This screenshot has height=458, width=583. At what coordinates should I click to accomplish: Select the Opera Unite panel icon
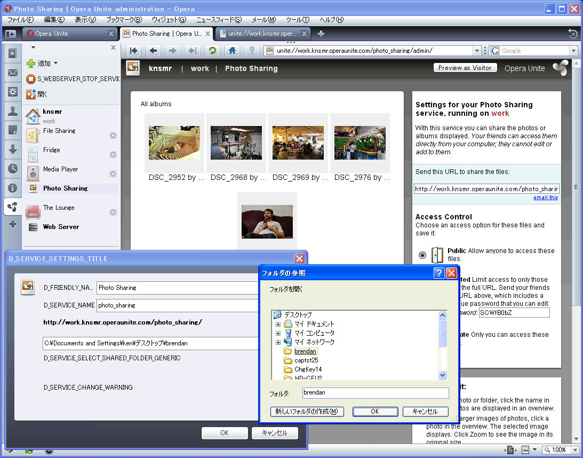(13, 207)
